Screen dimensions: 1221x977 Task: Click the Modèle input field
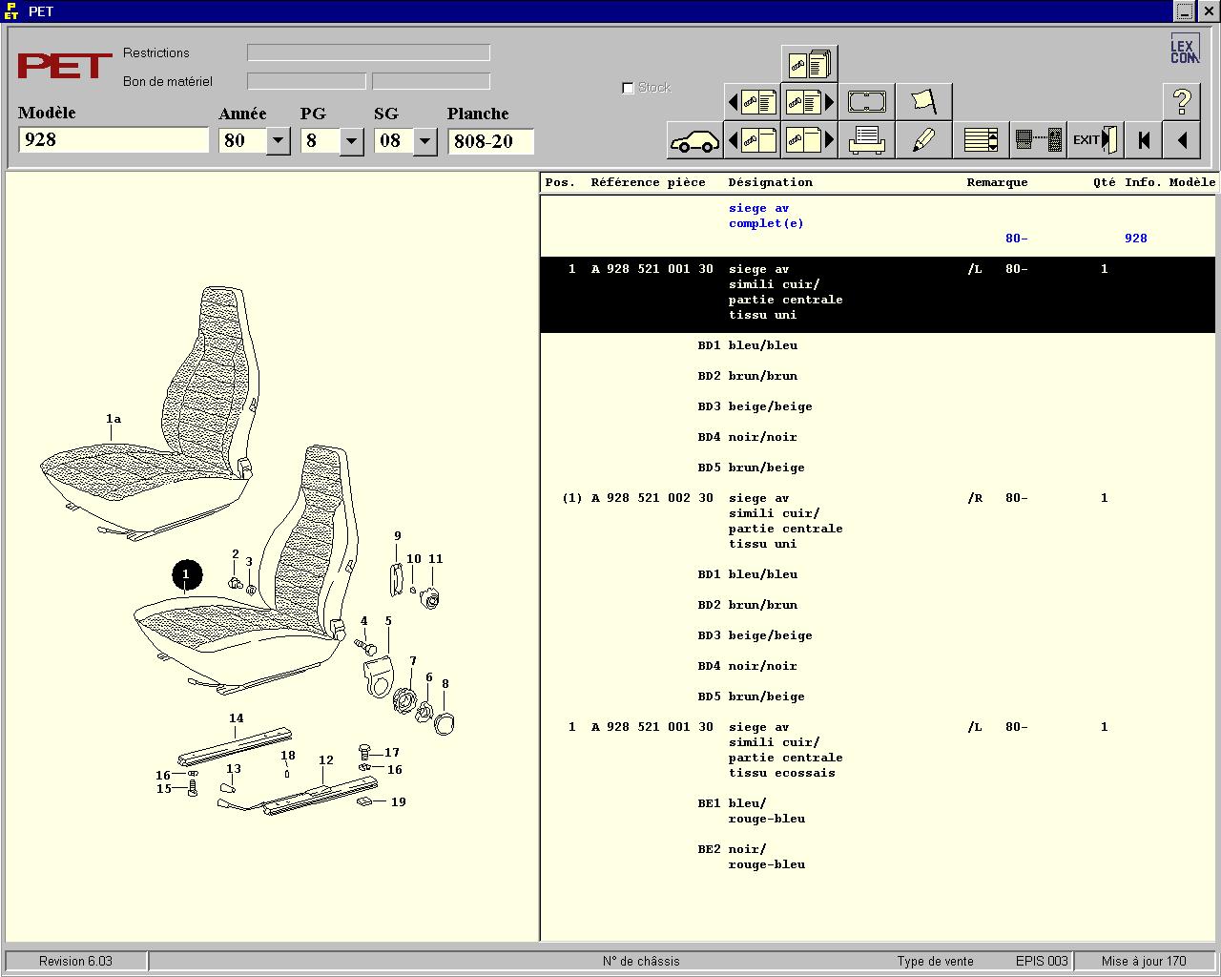[x=114, y=140]
